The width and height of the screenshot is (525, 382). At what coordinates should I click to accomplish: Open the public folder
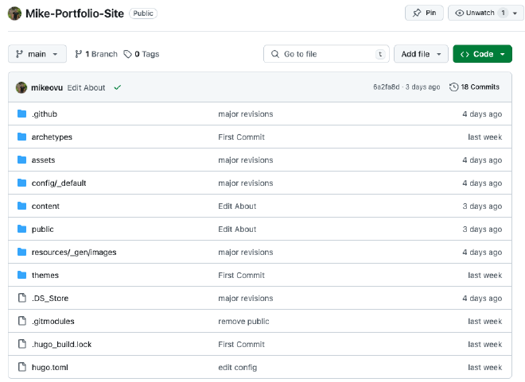[x=42, y=230]
